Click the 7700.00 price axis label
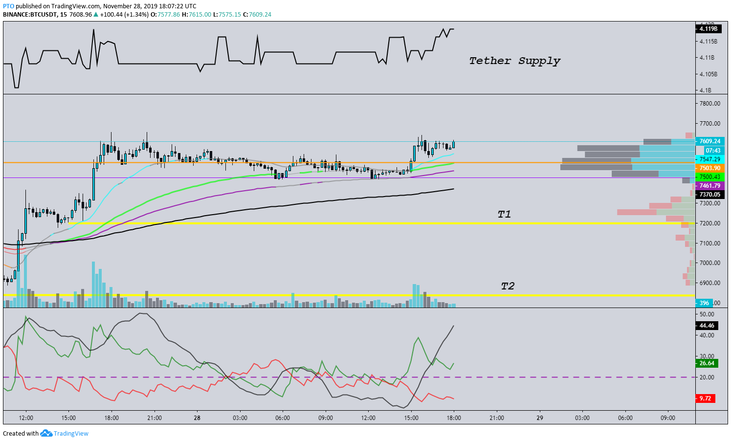 [709, 124]
